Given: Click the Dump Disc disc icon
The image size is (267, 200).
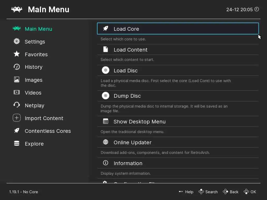Looking at the screenshot, I should click(x=106, y=96).
